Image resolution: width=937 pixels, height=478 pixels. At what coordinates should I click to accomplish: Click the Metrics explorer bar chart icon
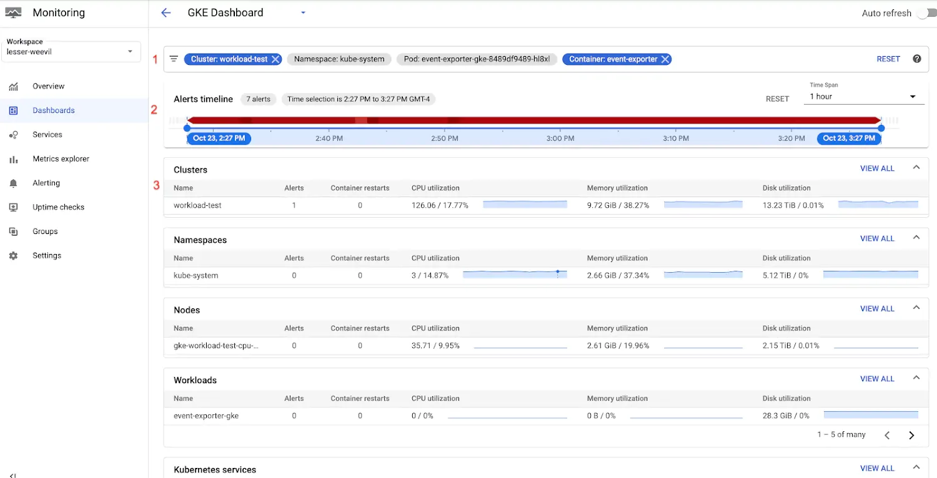point(13,159)
